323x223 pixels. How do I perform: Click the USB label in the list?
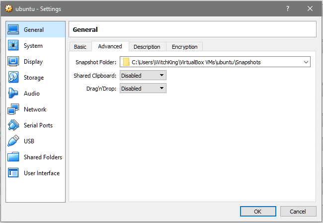click(29, 141)
